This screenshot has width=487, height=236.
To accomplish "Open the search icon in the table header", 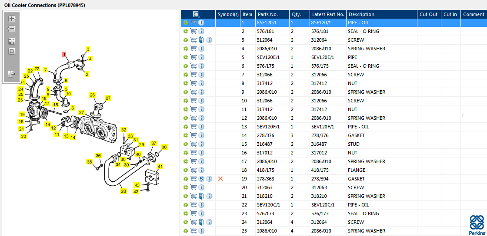I will 196,14.
